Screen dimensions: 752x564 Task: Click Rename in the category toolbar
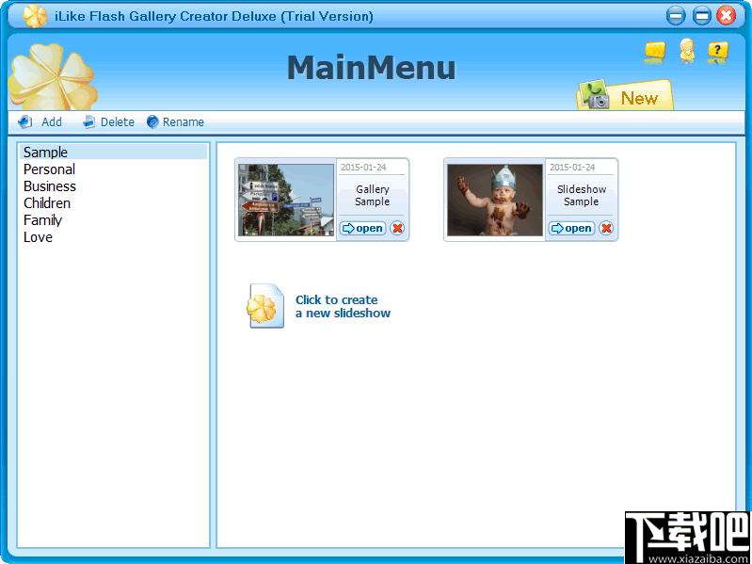tap(176, 122)
